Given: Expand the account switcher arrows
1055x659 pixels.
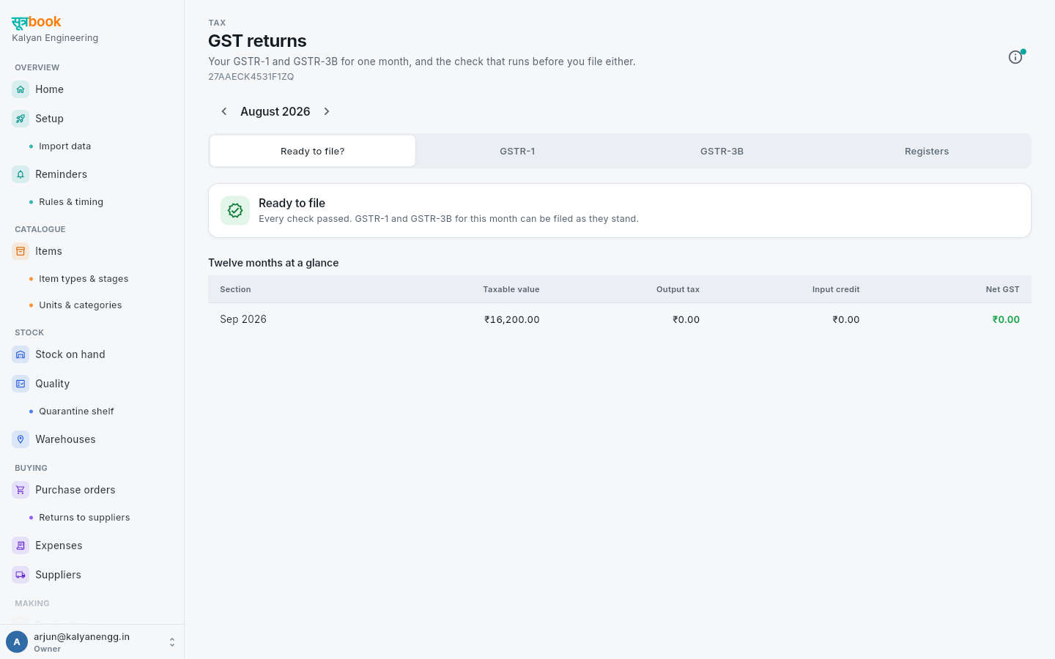Looking at the screenshot, I should click(172, 642).
